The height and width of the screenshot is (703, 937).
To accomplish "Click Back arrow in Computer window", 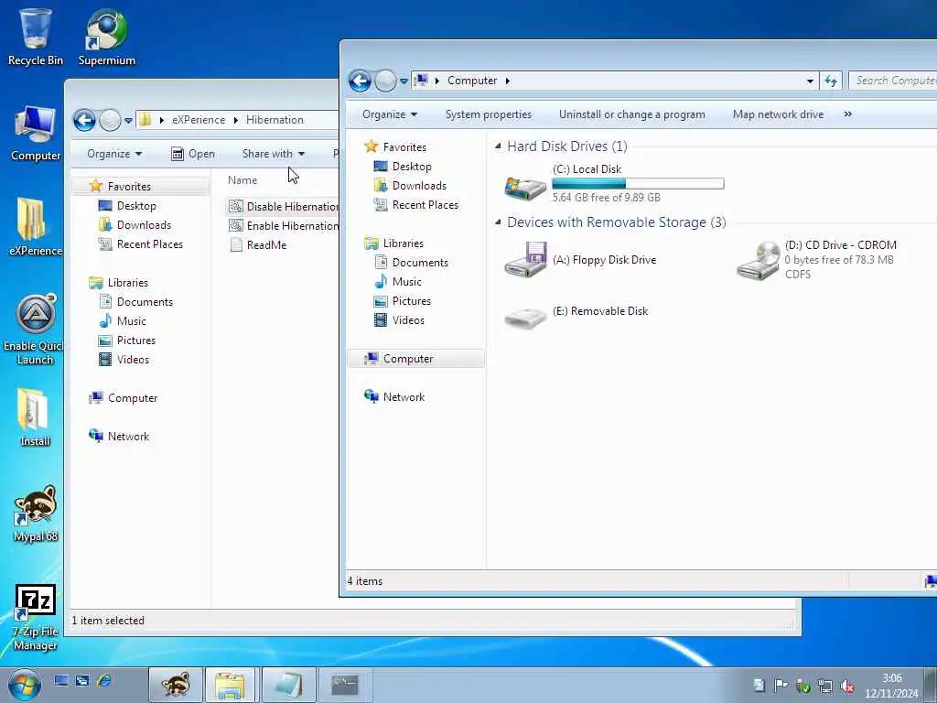I will (x=360, y=81).
